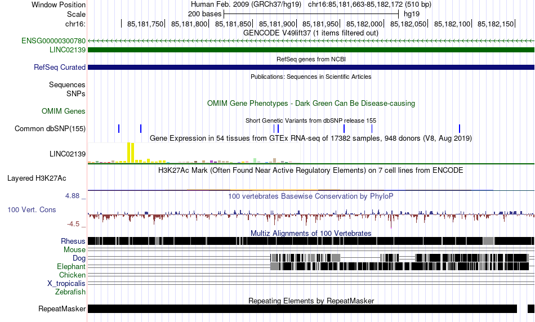Click the LINC02139 gene track label
Viewport: 535px width, 322px height.
(67, 50)
